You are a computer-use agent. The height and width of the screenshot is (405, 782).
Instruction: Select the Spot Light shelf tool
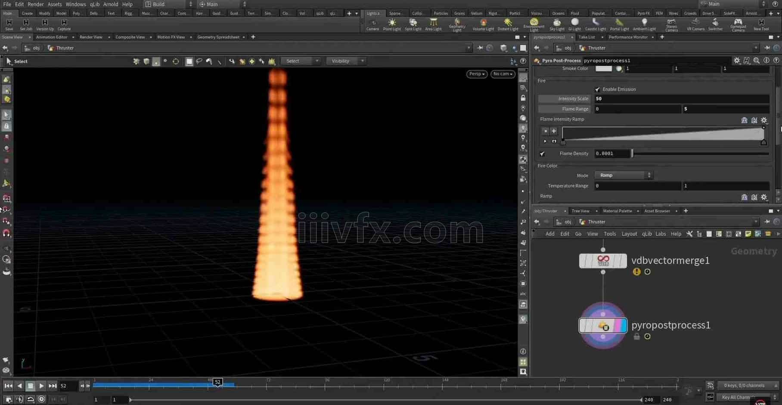tap(413, 24)
